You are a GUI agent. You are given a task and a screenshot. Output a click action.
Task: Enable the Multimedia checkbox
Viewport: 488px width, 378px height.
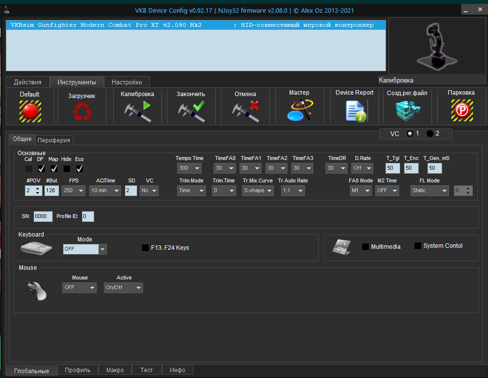click(x=366, y=247)
